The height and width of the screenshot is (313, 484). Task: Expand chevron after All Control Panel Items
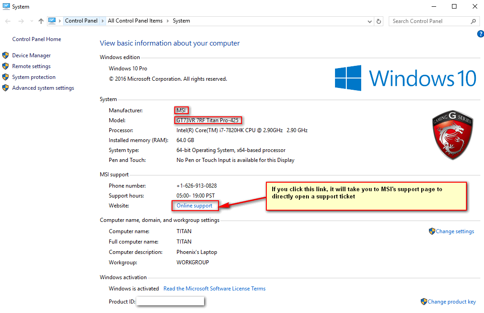click(168, 21)
